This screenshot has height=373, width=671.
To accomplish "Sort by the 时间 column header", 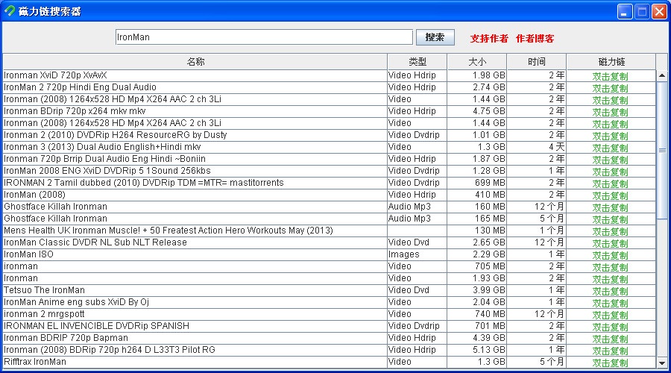I will coord(536,62).
